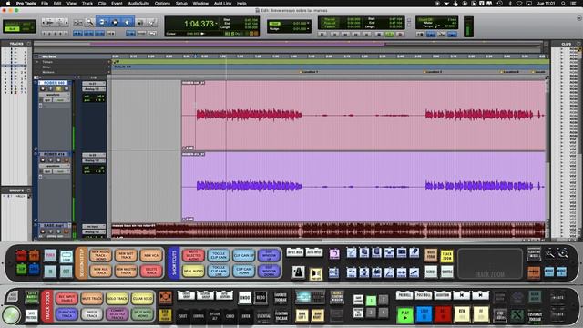Toggle the PRE ROLL button
Screen dimensions: 583x328
coord(404,295)
